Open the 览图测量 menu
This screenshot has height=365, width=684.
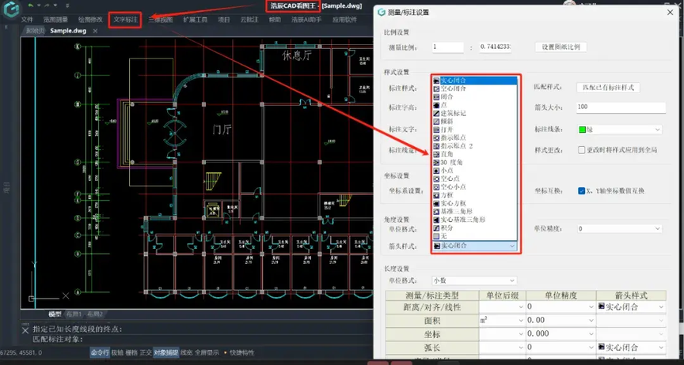click(x=55, y=20)
